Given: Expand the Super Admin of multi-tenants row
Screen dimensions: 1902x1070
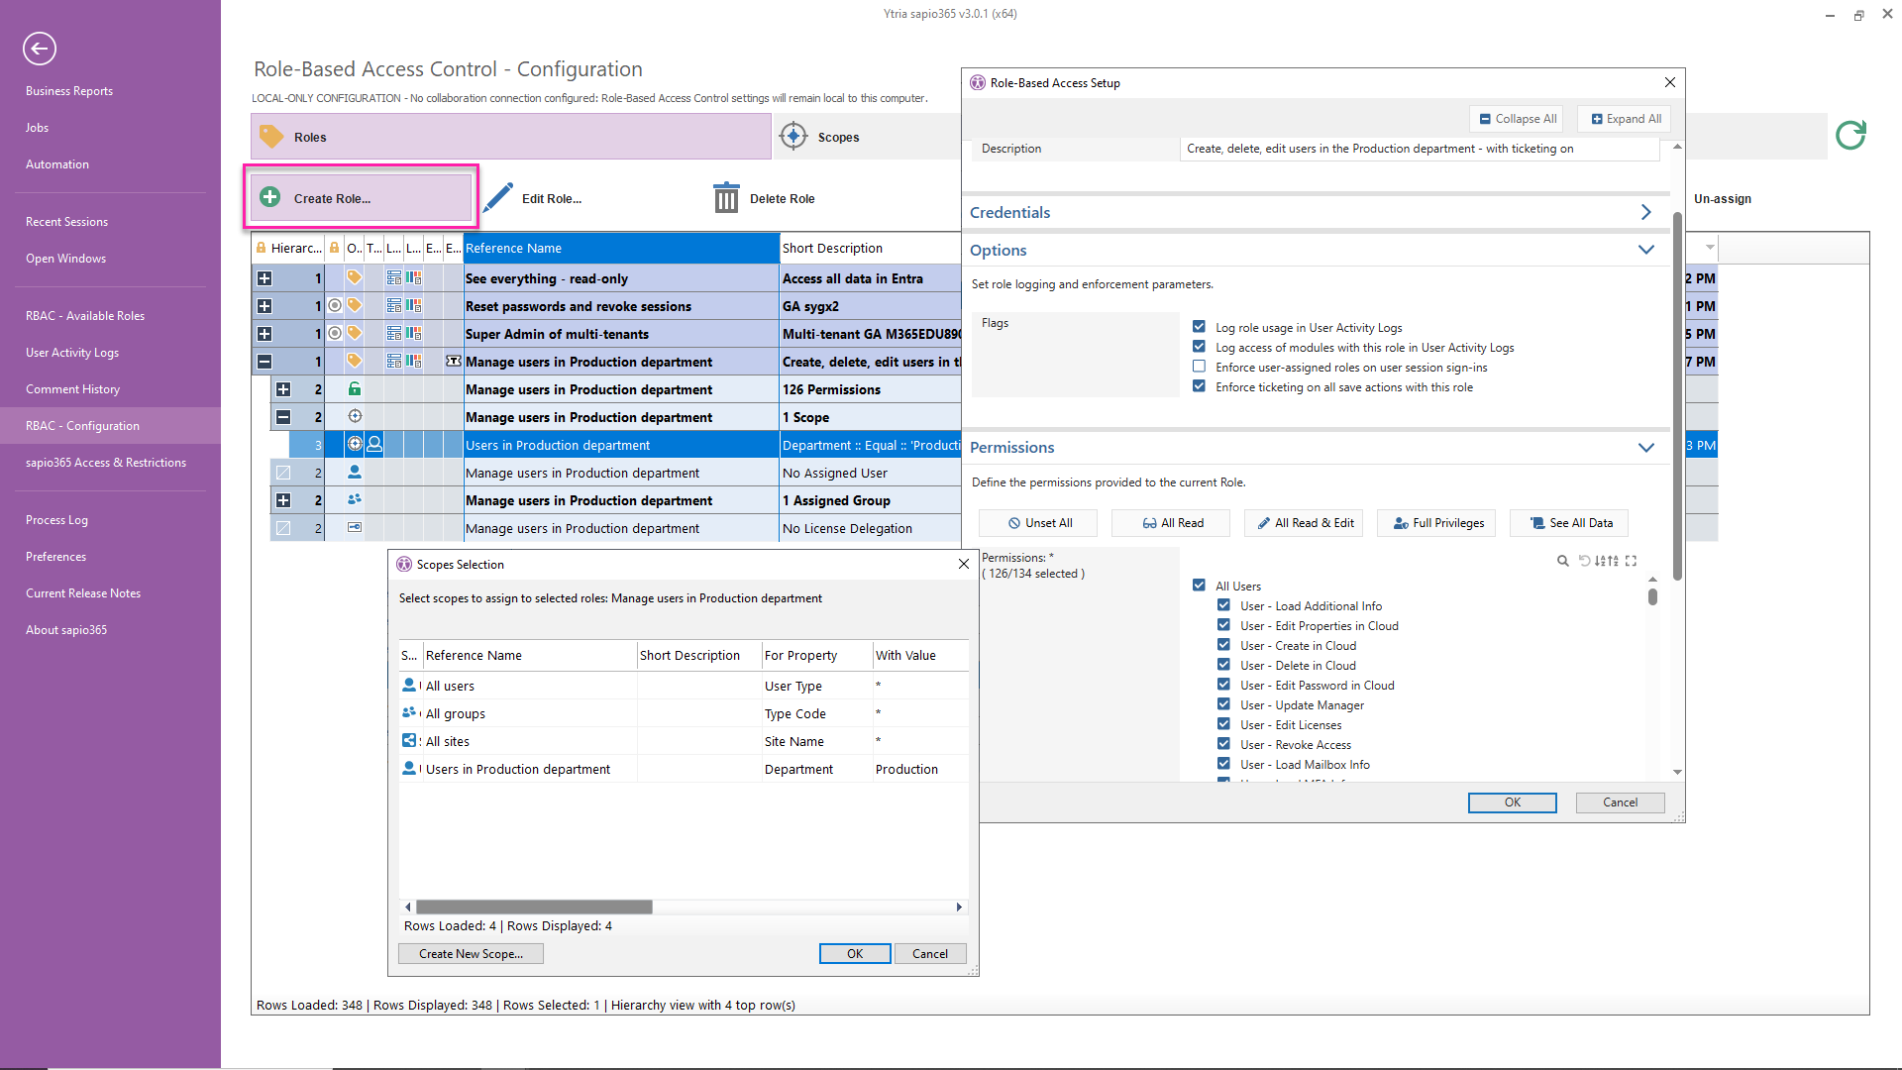Looking at the screenshot, I should (264, 334).
